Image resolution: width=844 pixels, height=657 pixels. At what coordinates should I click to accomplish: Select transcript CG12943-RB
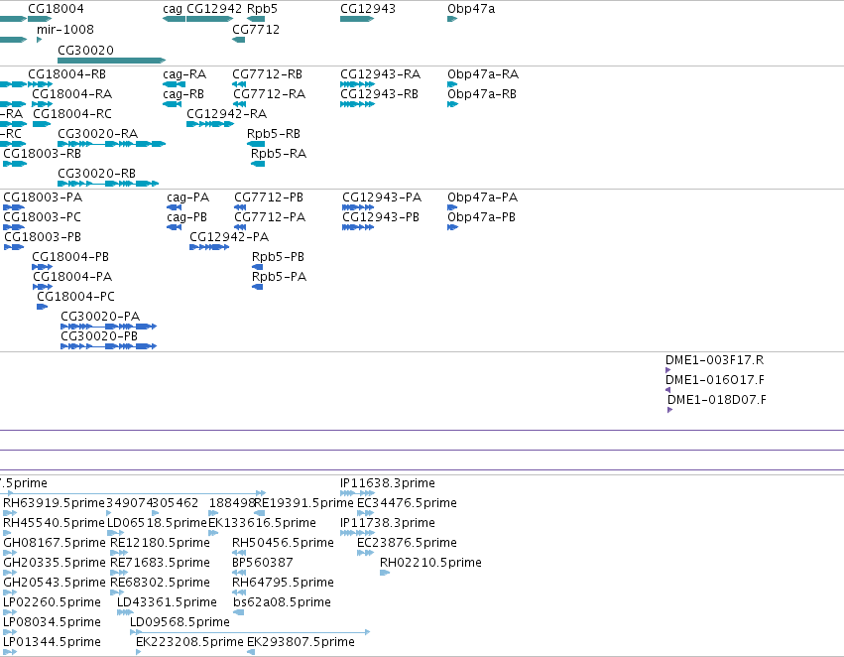coord(379,94)
